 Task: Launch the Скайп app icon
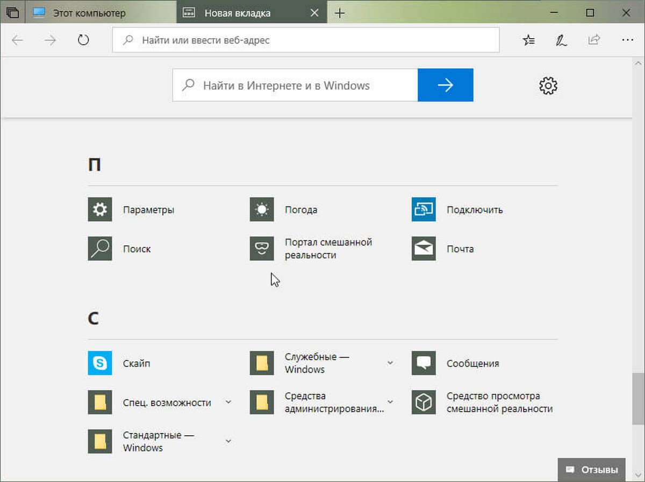pos(100,363)
